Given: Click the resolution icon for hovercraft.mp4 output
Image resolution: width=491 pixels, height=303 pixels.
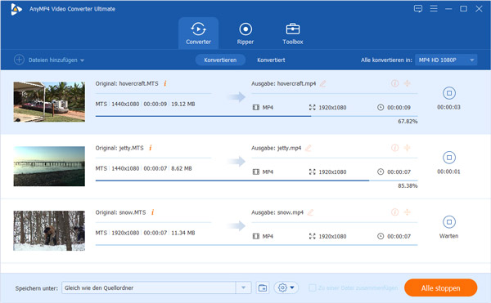Looking at the screenshot, I should [313, 108].
